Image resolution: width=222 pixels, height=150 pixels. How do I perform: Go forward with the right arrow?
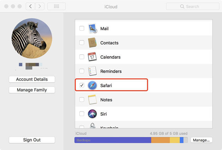click(x=40, y=6)
